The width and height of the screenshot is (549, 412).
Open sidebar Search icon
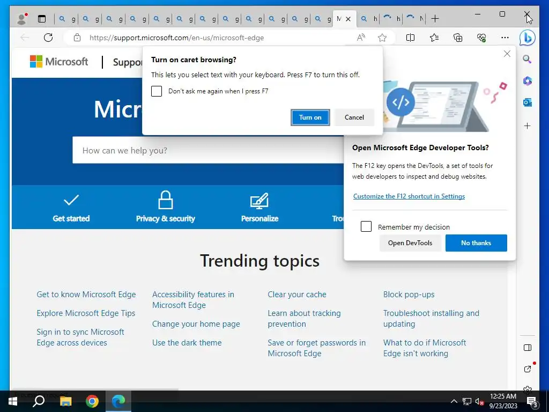[x=528, y=59]
